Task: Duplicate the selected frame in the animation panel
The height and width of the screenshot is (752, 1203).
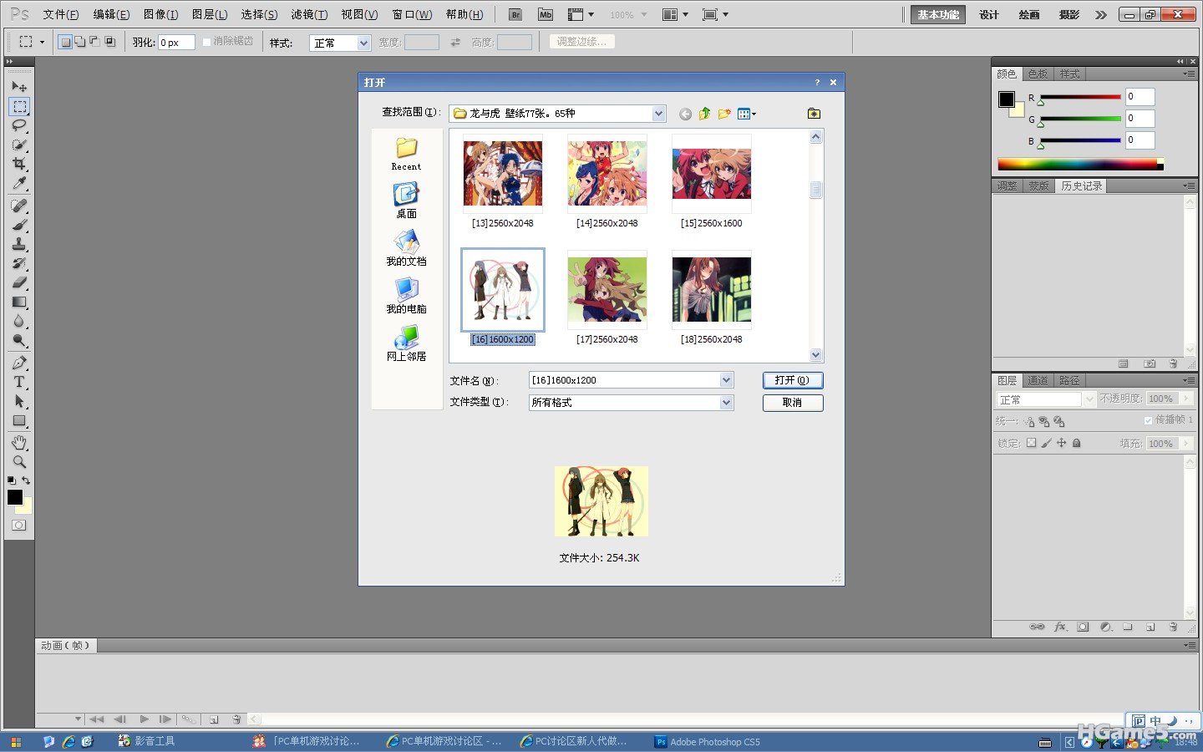Action: click(x=214, y=719)
